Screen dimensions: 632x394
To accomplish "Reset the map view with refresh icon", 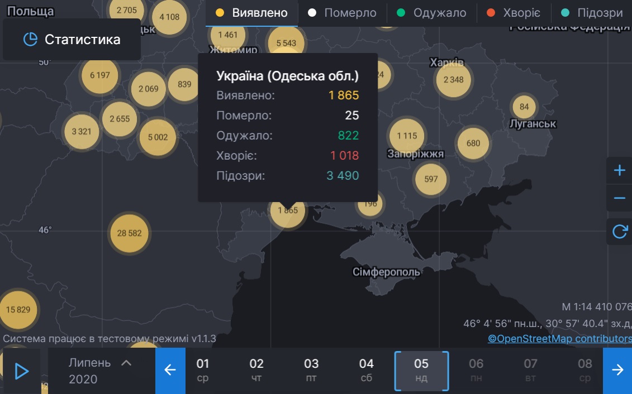I will 619,232.
